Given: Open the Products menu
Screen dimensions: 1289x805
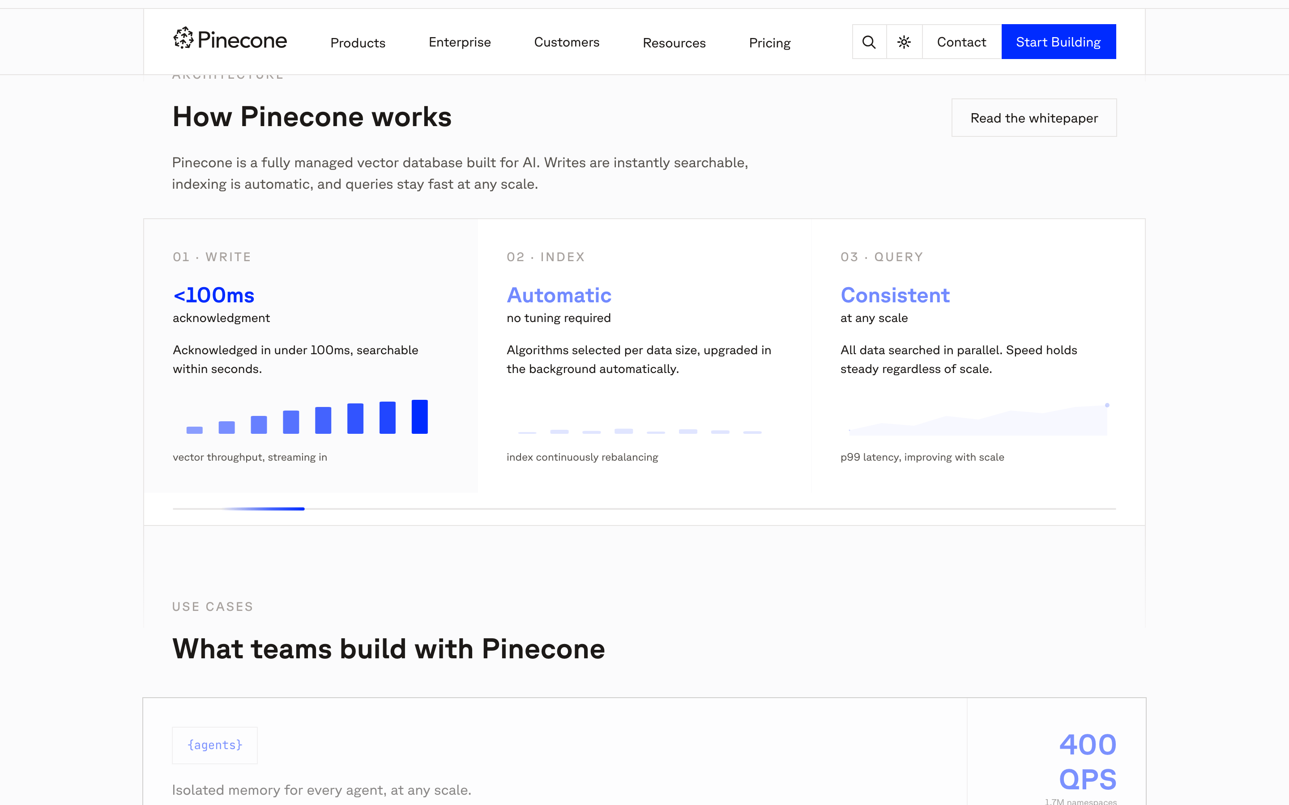Looking at the screenshot, I should pyautogui.click(x=358, y=42).
